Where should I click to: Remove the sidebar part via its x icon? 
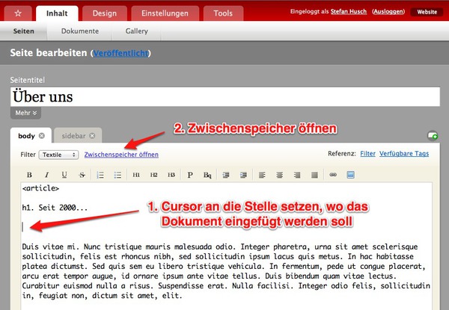tap(92, 136)
